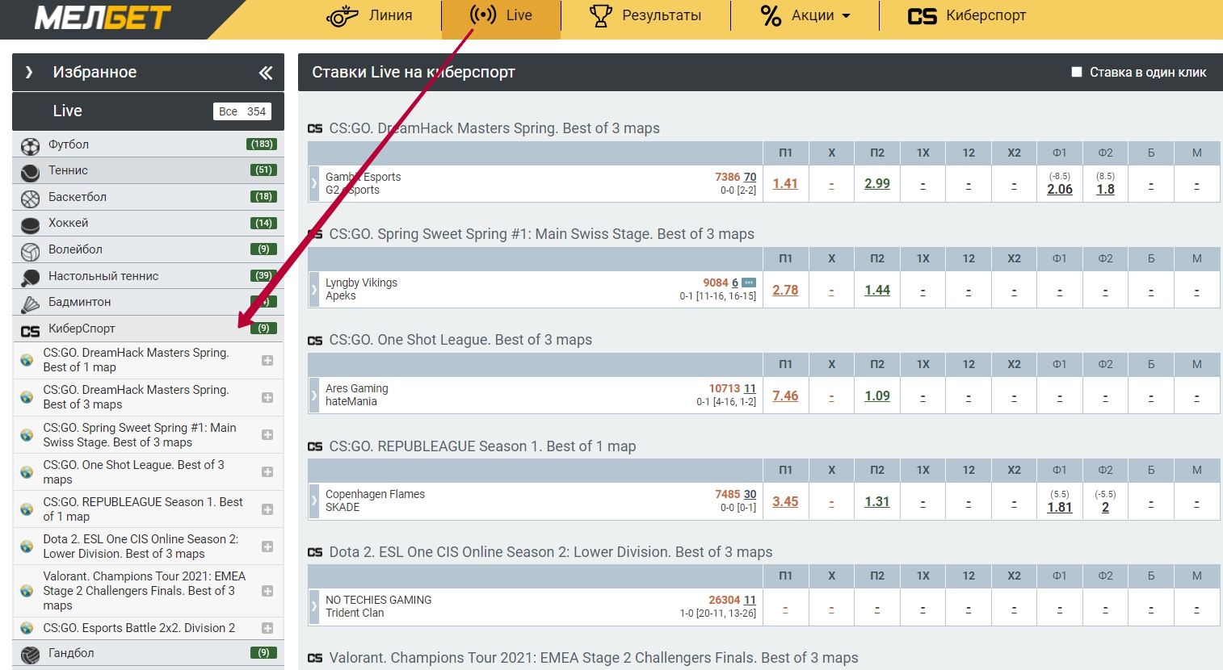Viewport: 1223px width, 670px height.
Task: Click the Теннис ball icon
Action: coord(30,172)
